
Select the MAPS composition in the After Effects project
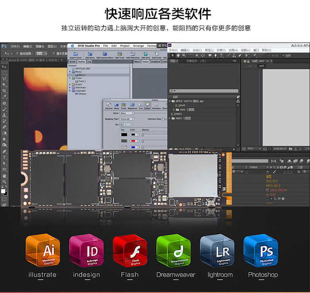pyautogui.click(x=176, y=114)
